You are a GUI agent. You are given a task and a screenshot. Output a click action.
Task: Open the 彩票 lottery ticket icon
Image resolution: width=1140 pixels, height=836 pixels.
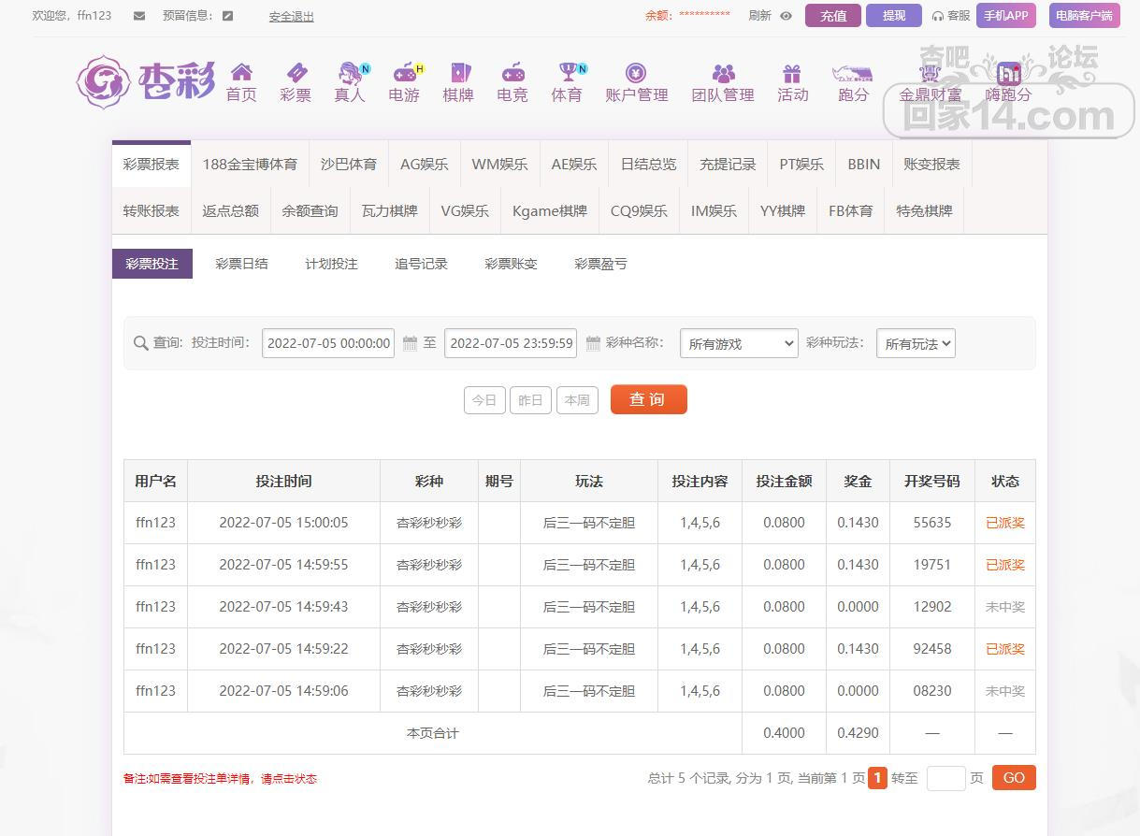click(x=296, y=73)
